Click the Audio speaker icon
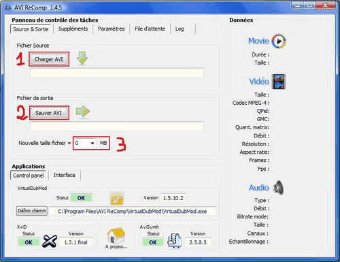340x262 pixels. [278, 188]
